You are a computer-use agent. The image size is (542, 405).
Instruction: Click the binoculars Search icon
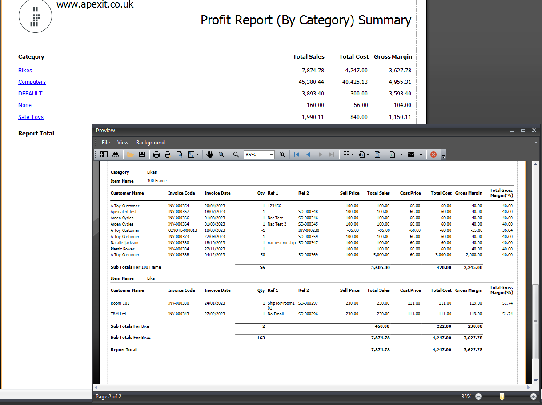(116, 155)
